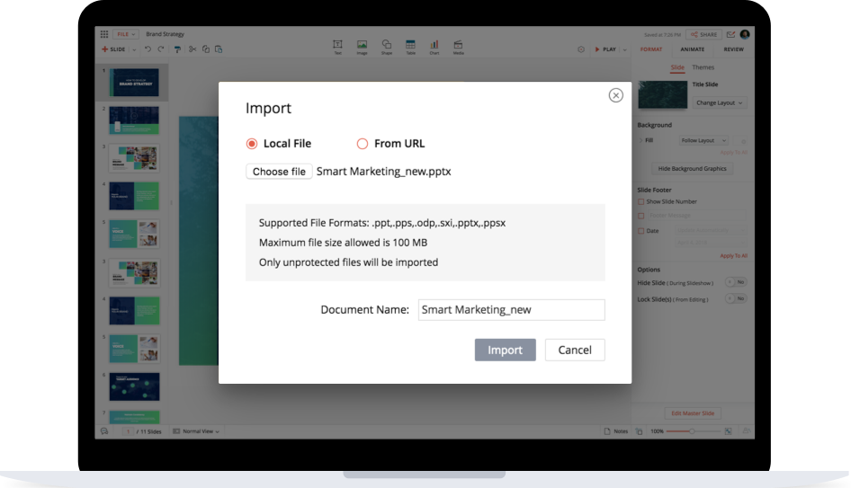Click the copy icon in toolbar
Image resolution: width=851 pixels, height=488 pixels.
206,49
